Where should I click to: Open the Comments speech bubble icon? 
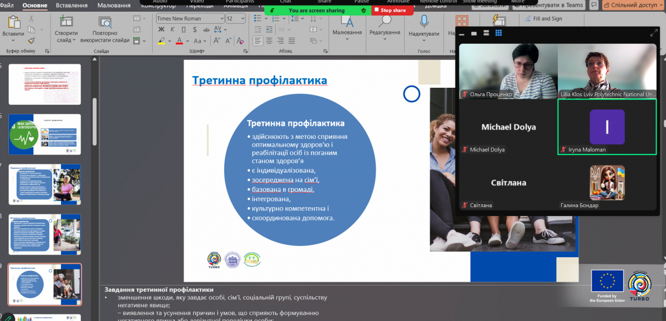[x=594, y=5]
